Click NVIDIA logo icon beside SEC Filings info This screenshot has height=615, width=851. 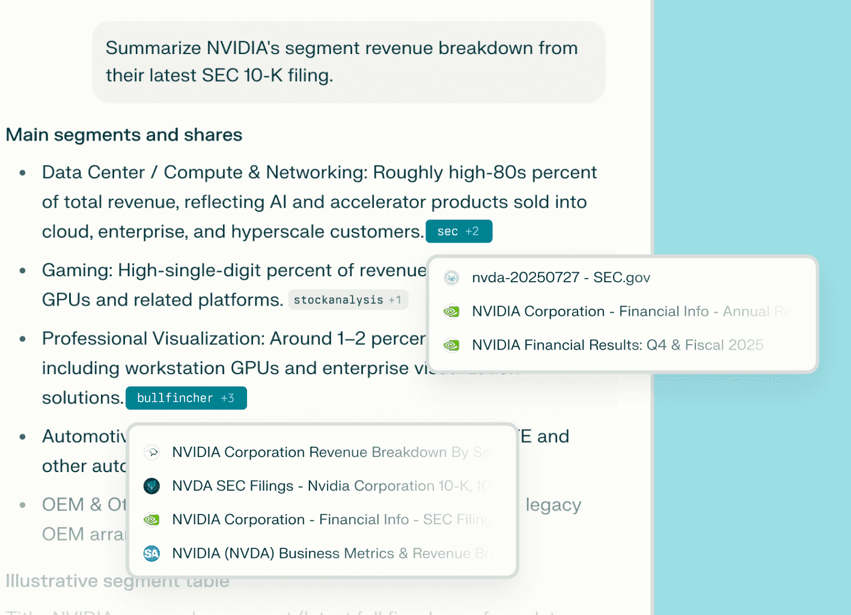point(152,520)
